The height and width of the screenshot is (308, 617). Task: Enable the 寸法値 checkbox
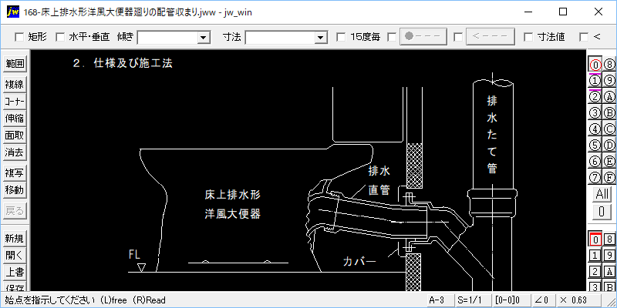pos(529,37)
